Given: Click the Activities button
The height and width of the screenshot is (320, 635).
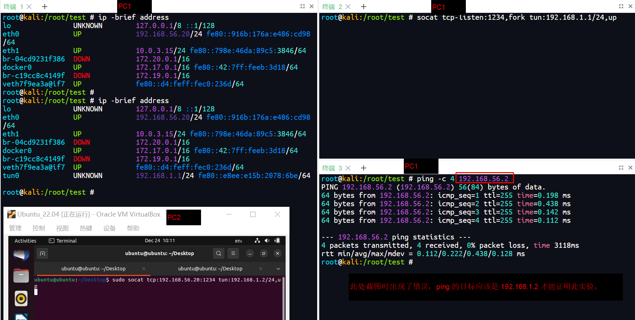Looking at the screenshot, I should click(25, 241).
